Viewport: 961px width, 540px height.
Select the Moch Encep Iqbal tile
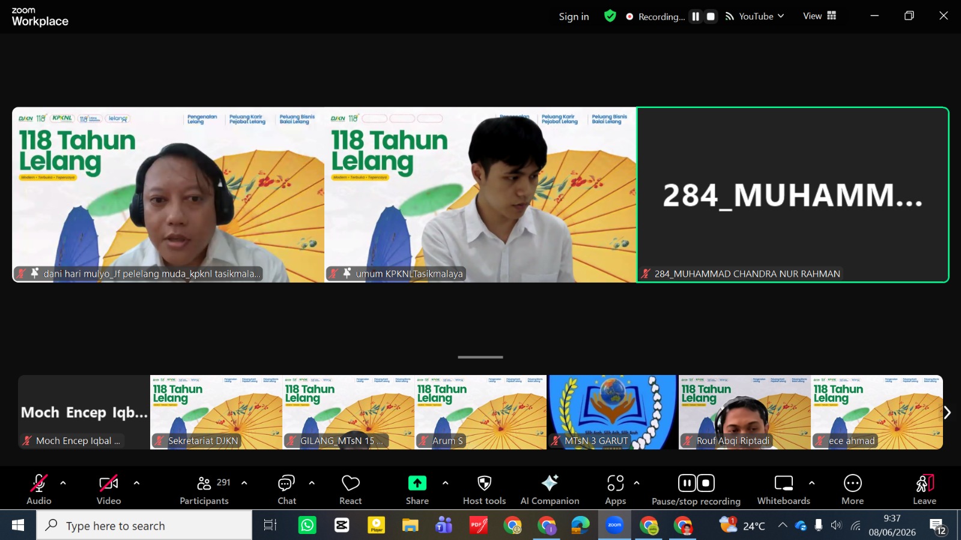(84, 412)
